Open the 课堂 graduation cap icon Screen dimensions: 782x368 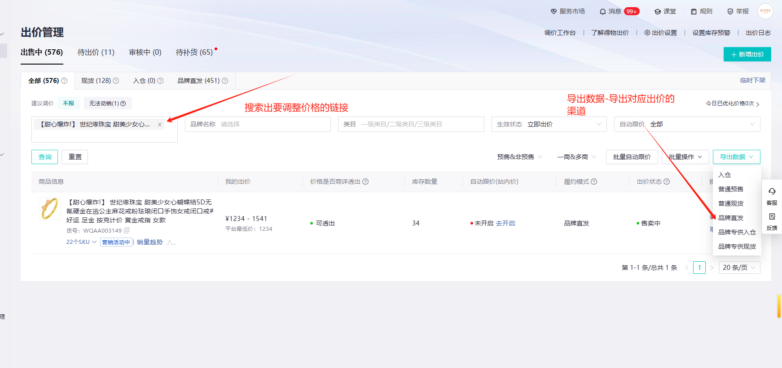pyautogui.click(x=657, y=12)
